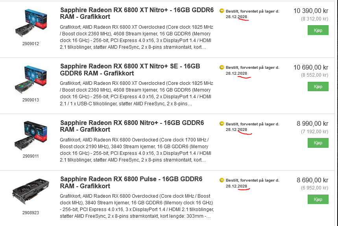Open the Sapphire Radeon RX 6800 Pulse title link
The height and width of the screenshot is (226, 338).
click(x=131, y=182)
